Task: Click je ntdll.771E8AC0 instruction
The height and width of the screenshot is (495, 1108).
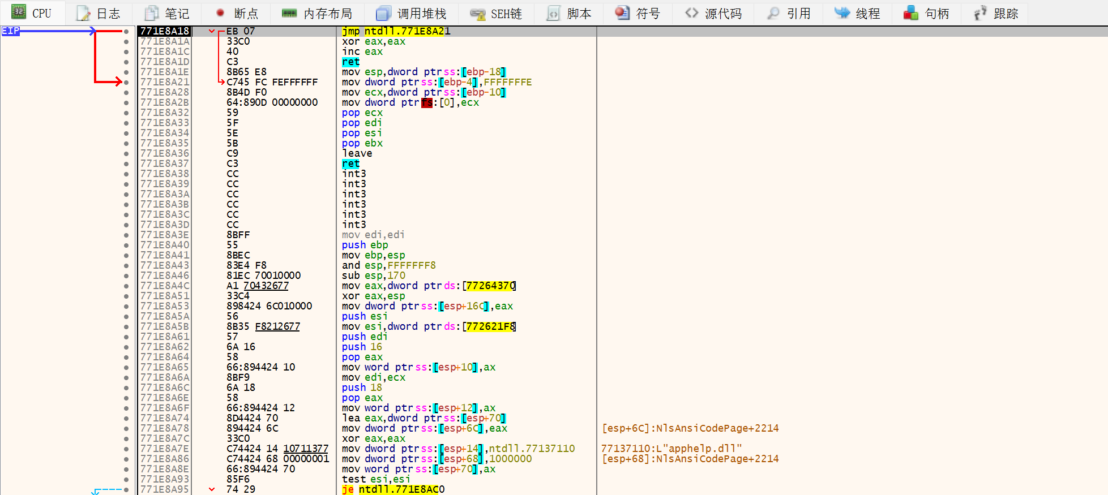Action: tap(393, 489)
